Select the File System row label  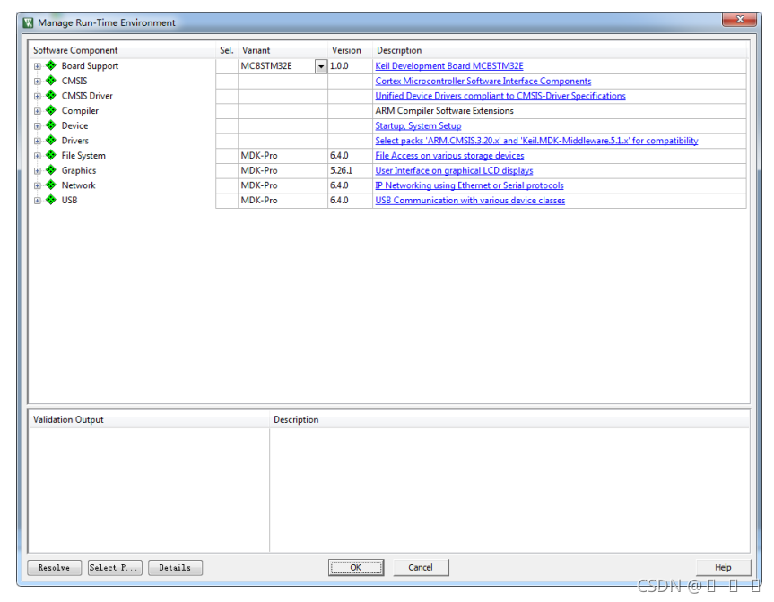point(83,155)
